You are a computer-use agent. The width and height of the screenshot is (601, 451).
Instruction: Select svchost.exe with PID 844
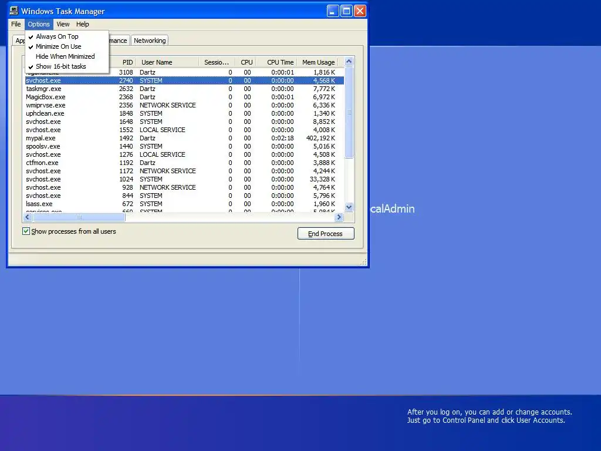[x=184, y=196]
